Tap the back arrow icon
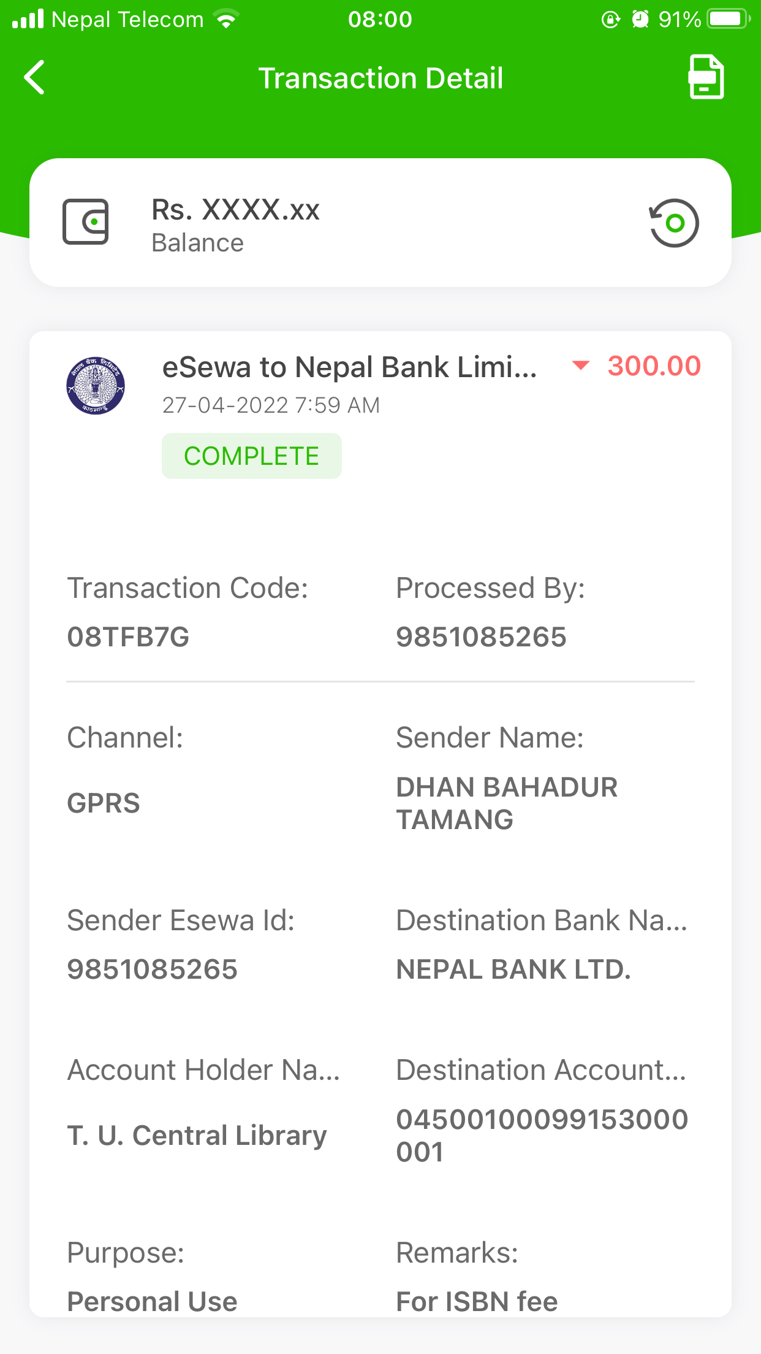Image resolution: width=761 pixels, height=1354 pixels. (35, 77)
